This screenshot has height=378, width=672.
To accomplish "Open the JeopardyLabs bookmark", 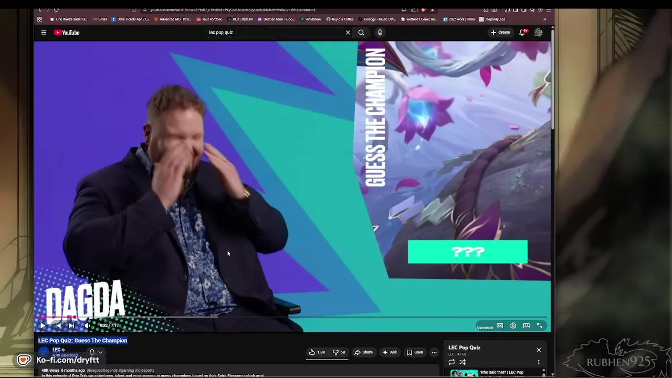I will click(492, 19).
